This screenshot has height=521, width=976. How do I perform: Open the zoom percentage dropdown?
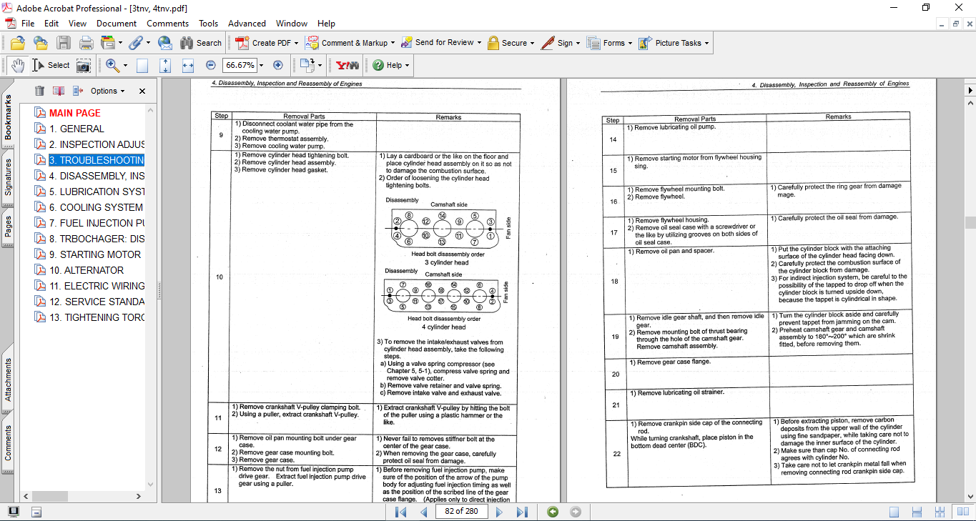click(261, 65)
